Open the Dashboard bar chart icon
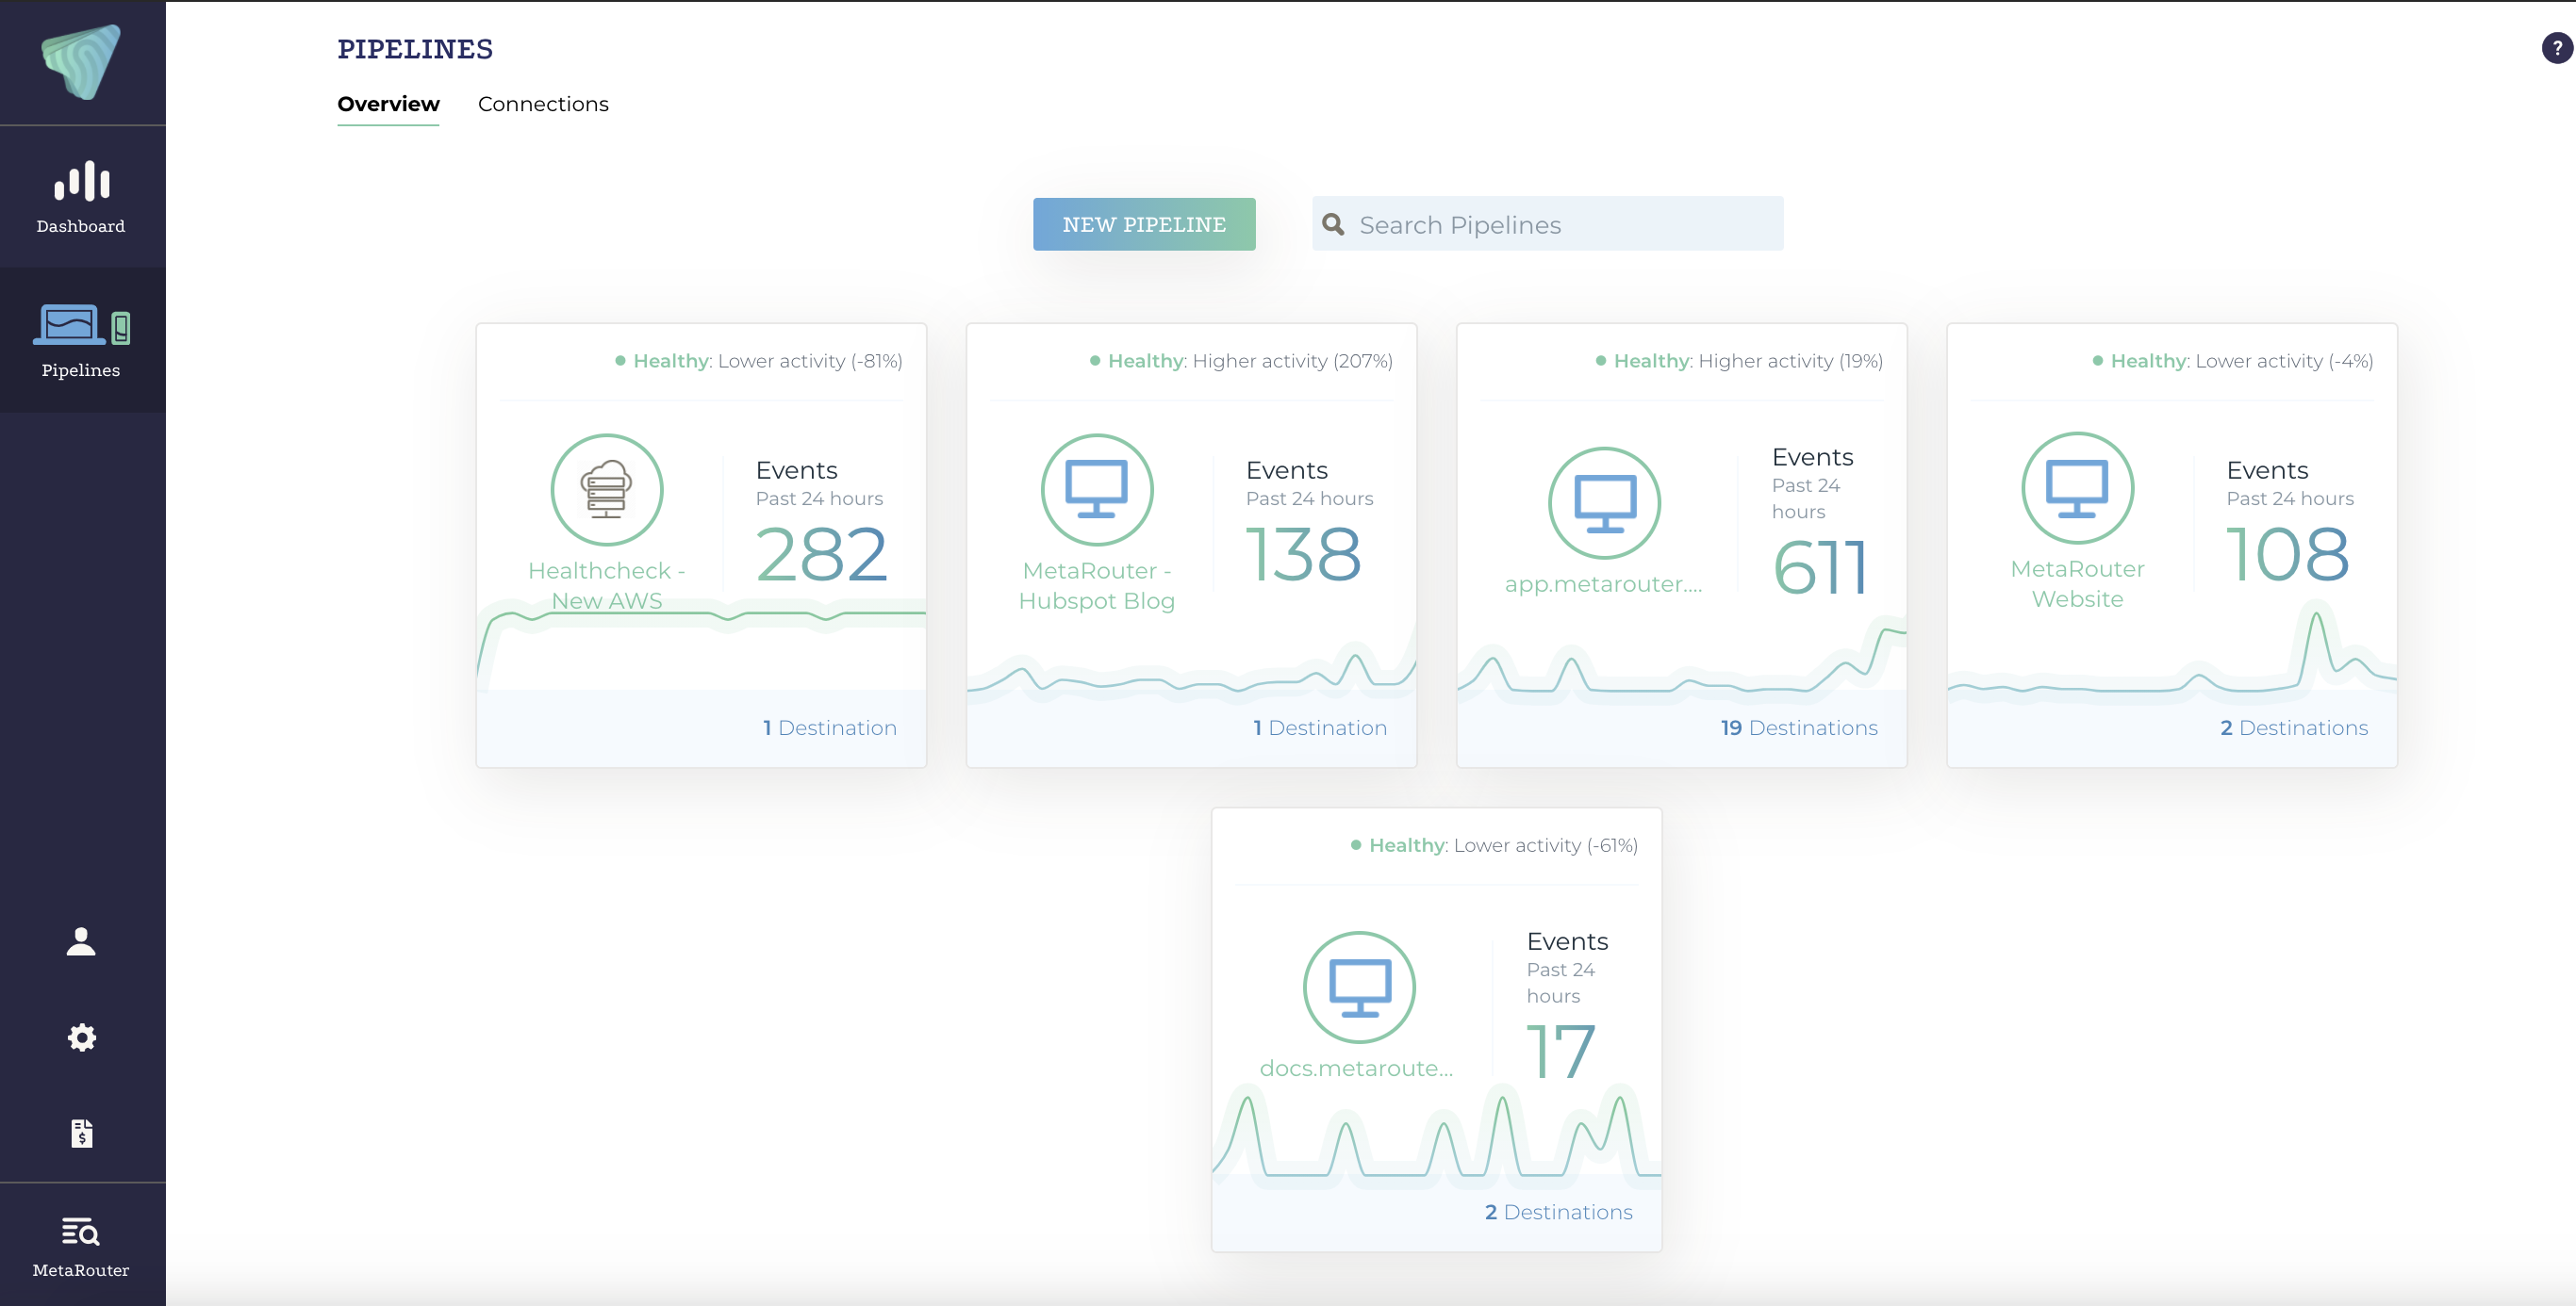Image resolution: width=2576 pixels, height=1306 pixels. click(82, 181)
